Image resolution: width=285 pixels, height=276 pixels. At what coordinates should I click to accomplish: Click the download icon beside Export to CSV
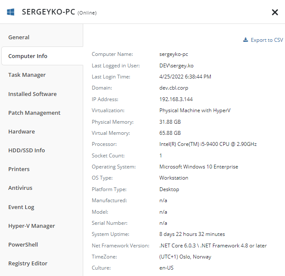click(246, 40)
